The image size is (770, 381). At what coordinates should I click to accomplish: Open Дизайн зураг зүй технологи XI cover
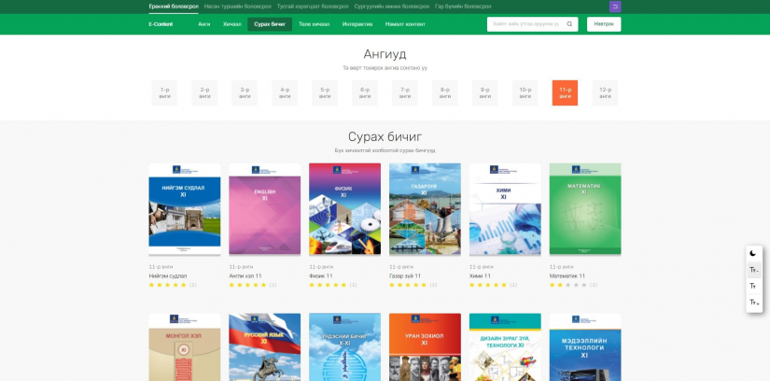pyautogui.click(x=505, y=347)
